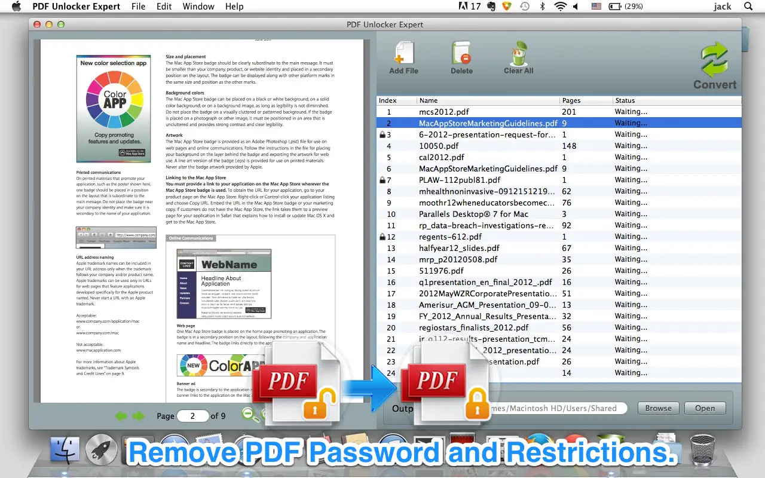Open the Edit menu

[164, 7]
